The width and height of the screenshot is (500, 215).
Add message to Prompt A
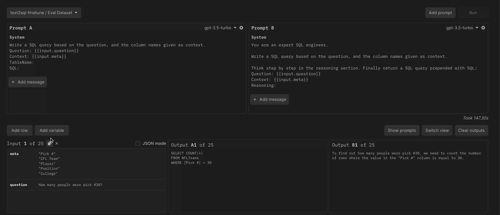point(27,82)
